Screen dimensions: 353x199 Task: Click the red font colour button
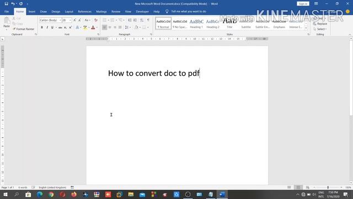(x=93, y=28)
